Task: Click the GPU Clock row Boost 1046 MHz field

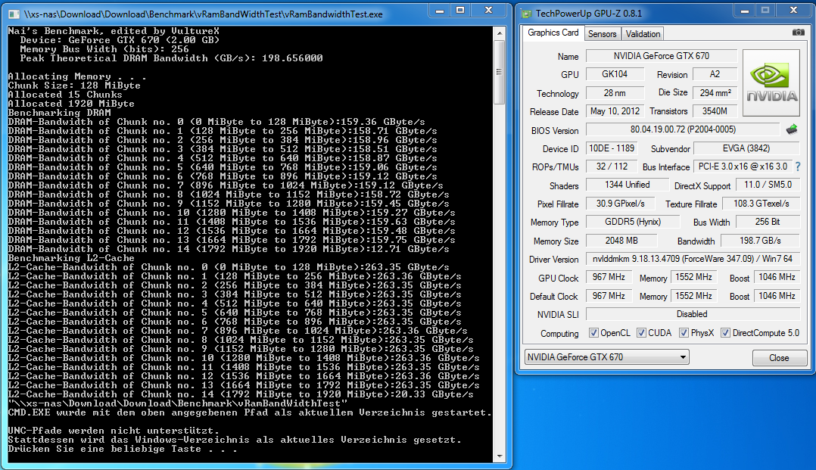Action: click(x=777, y=278)
